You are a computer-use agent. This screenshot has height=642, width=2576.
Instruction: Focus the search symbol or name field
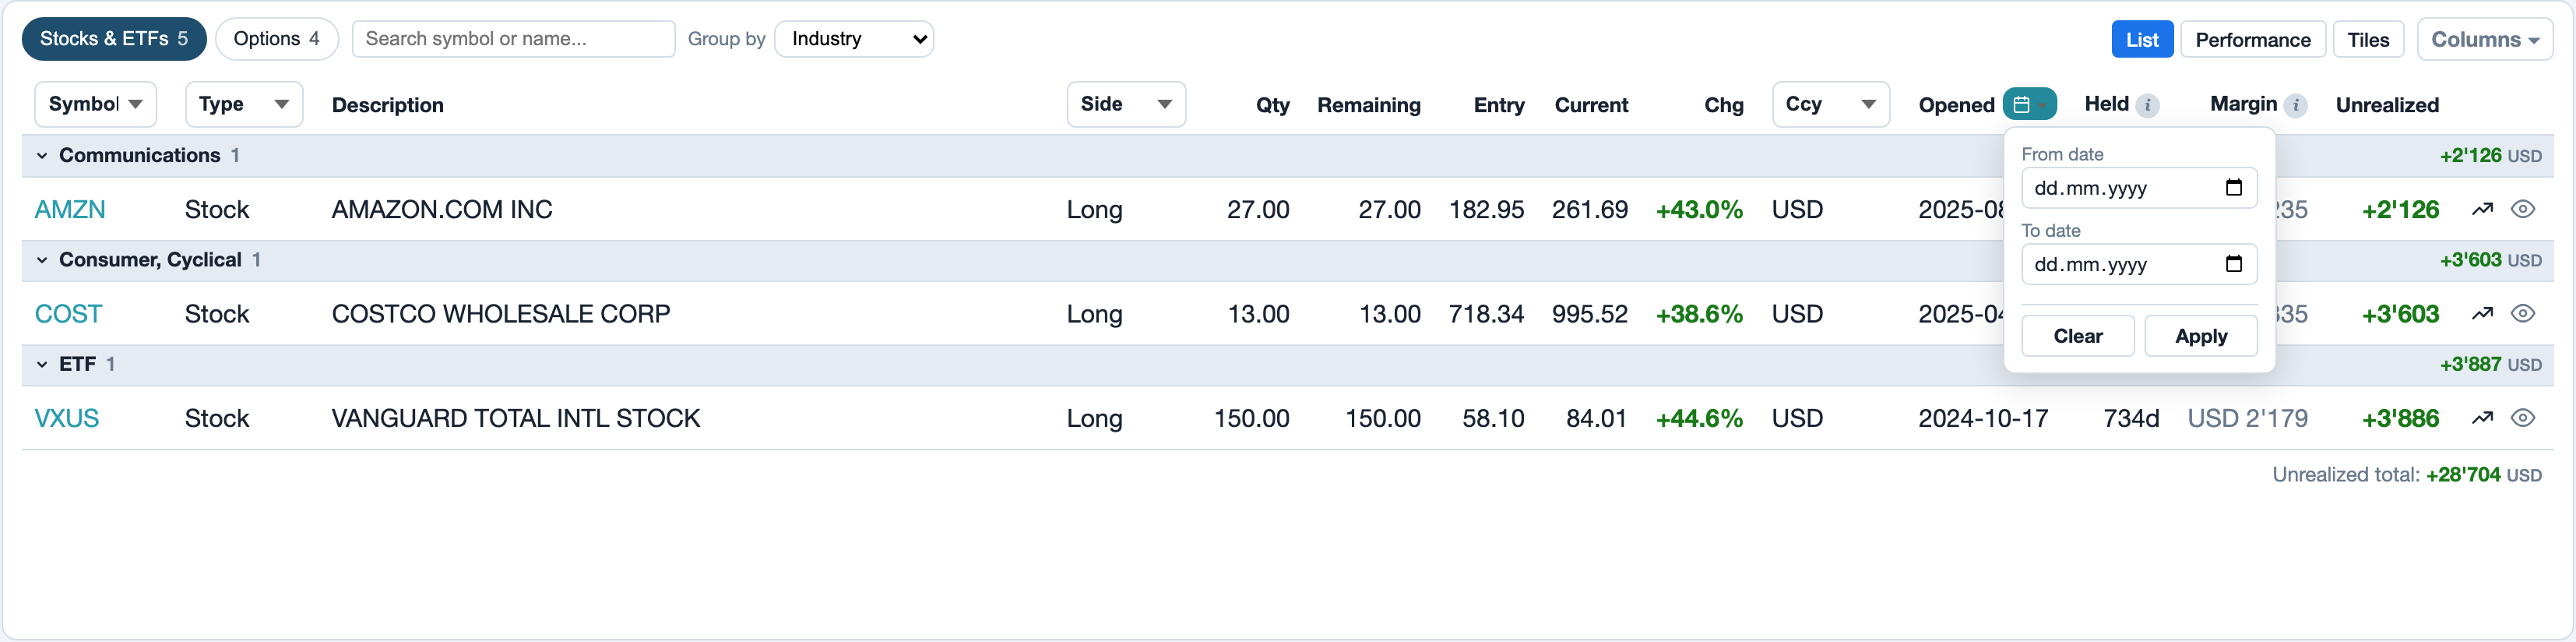pyautogui.click(x=513, y=39)
